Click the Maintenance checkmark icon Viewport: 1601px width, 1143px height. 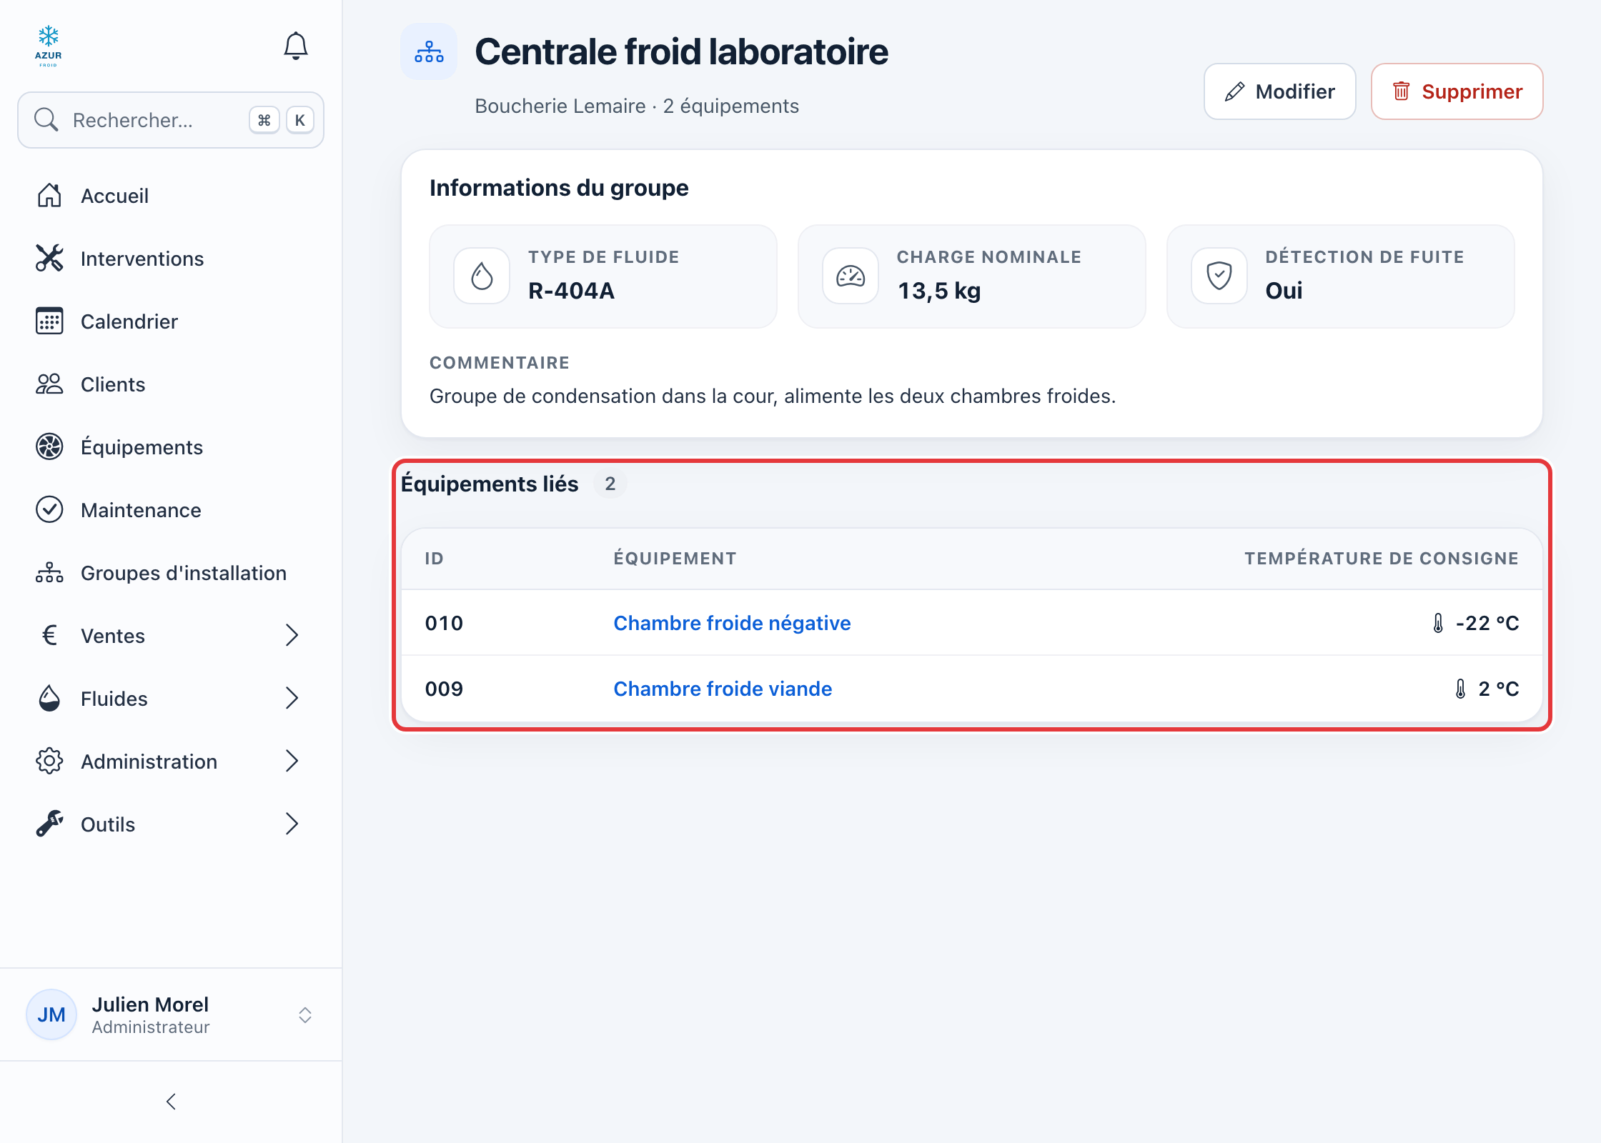click(x=49, y=509)
